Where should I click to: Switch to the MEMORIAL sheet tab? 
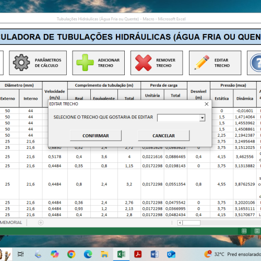pos(11,222)
